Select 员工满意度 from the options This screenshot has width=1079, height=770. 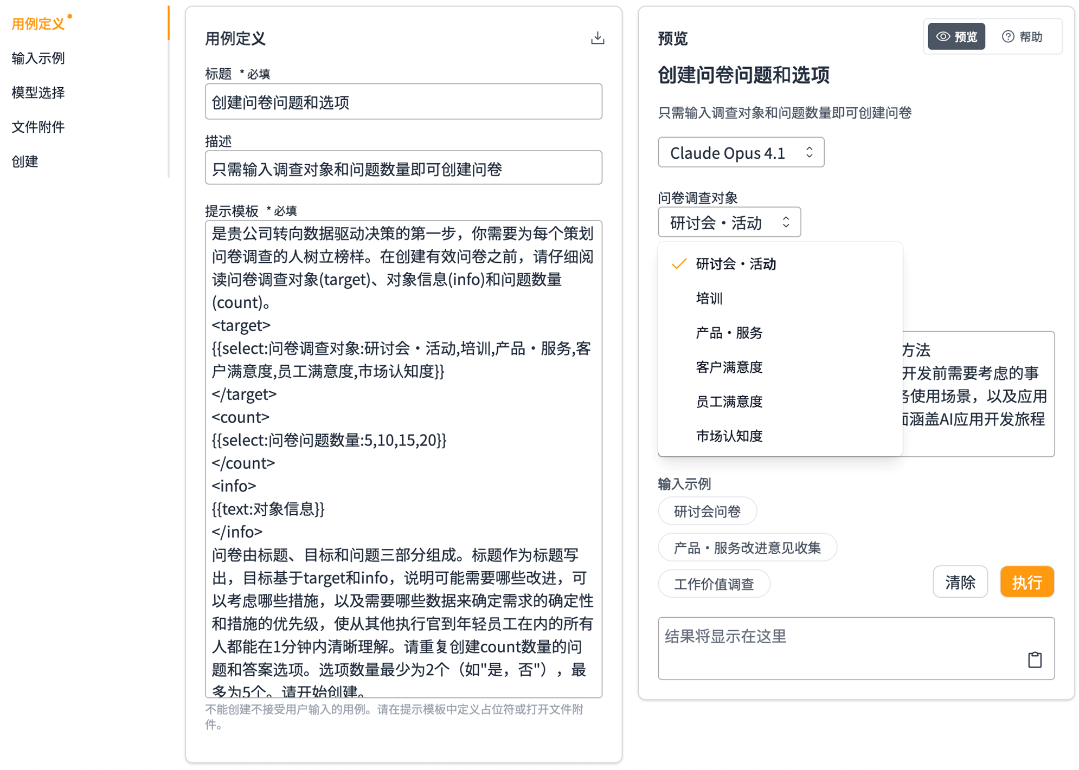click(x=729, y=402)
